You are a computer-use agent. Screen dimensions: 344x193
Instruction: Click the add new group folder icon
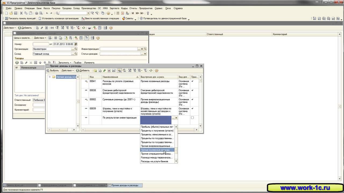[95, 70]
